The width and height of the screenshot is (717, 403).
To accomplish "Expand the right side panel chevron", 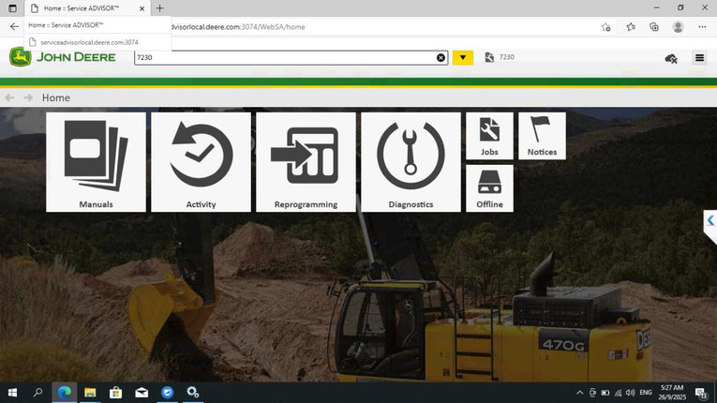I will tap(710, 221).
